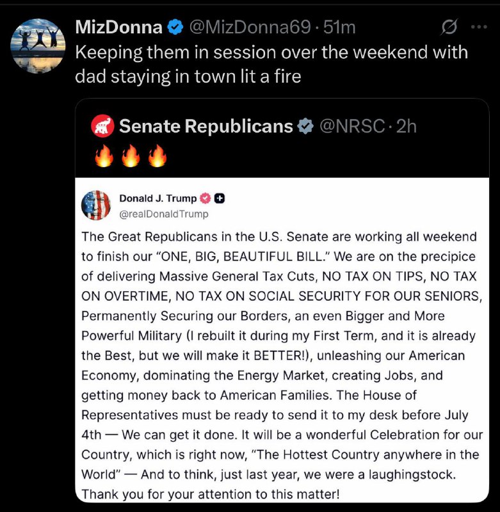
Task: Open the @MizDonna69 handle link
Action: 250,27
